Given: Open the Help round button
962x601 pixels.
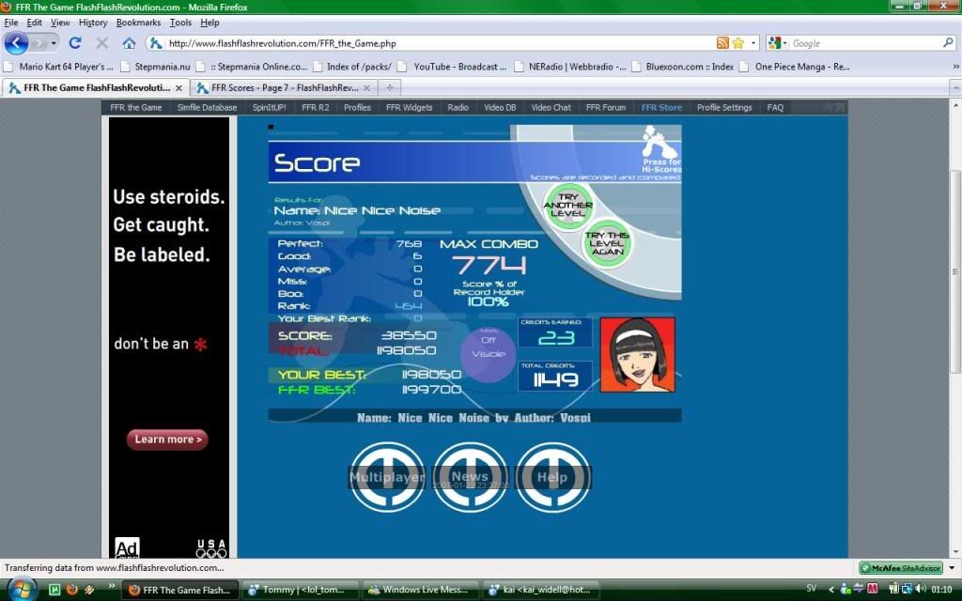Looking at the screenshot, I should tap(552, 477).
